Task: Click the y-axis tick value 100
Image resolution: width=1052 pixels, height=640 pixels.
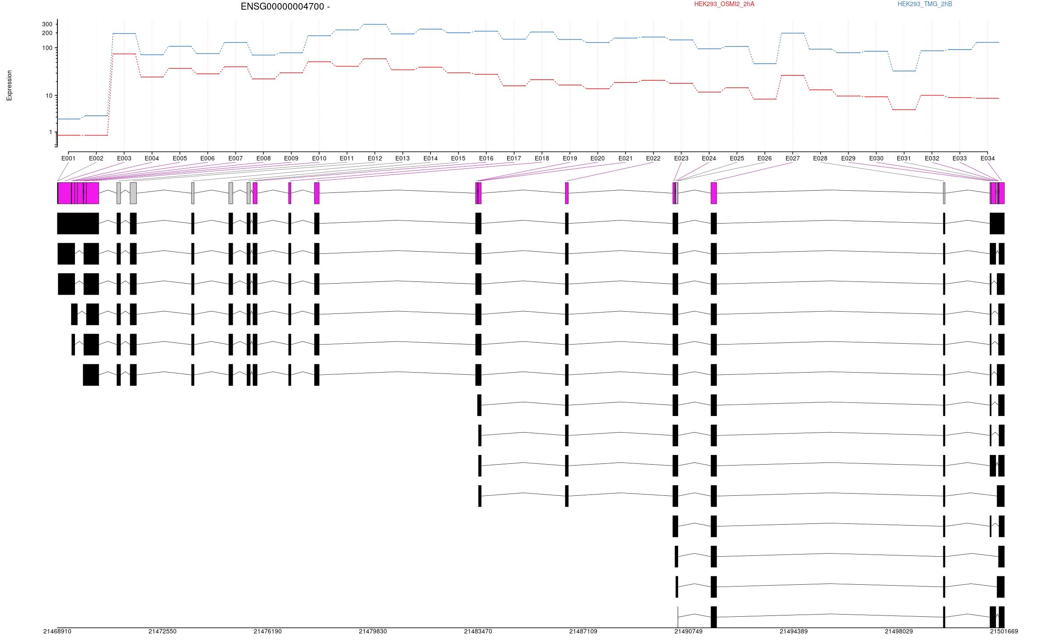Action: [47, 48]
